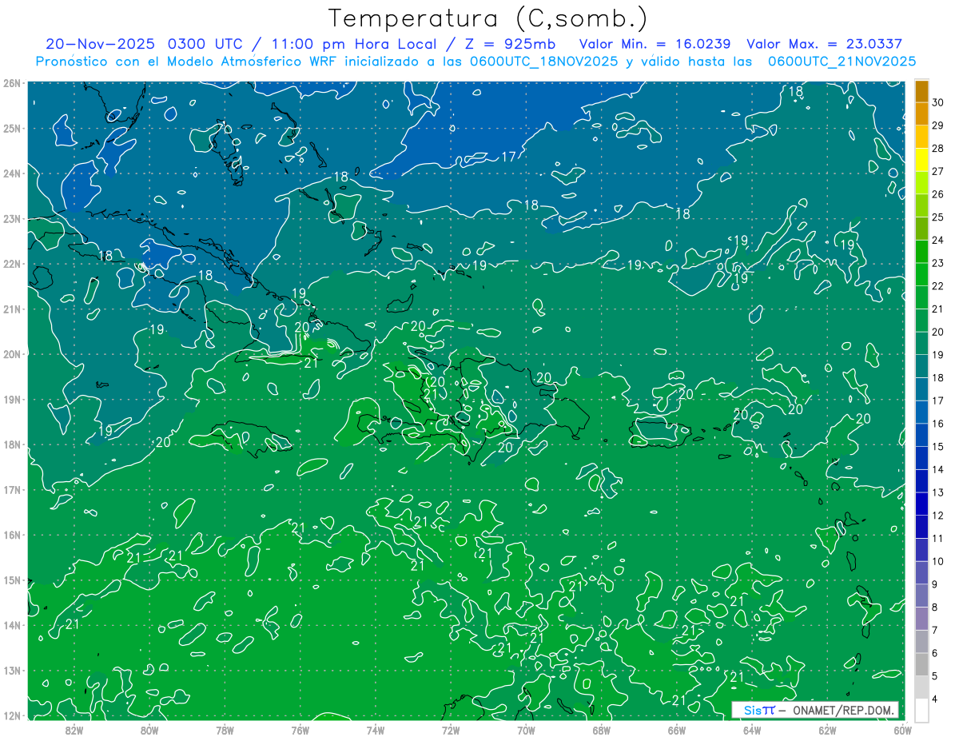The image size is (959, 741).
Task: Click the '60W' longitude axis label
Action: coord(902,730)
